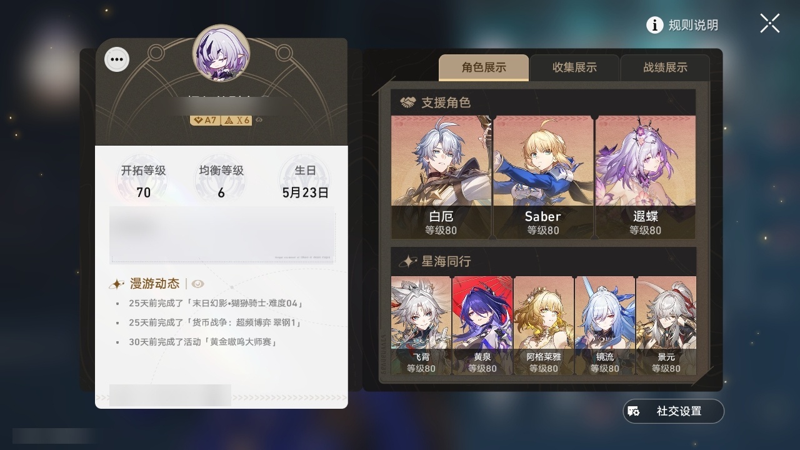Toggle the eye icon beside the badges
800x450 pixels.
(259, 120)
